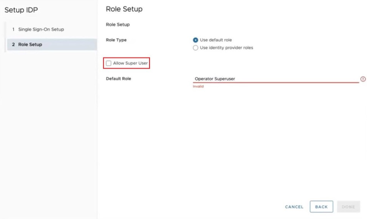Select the 'Use default role' radio button
Viewport: 367px width, 219px height.
pos(196,40)
